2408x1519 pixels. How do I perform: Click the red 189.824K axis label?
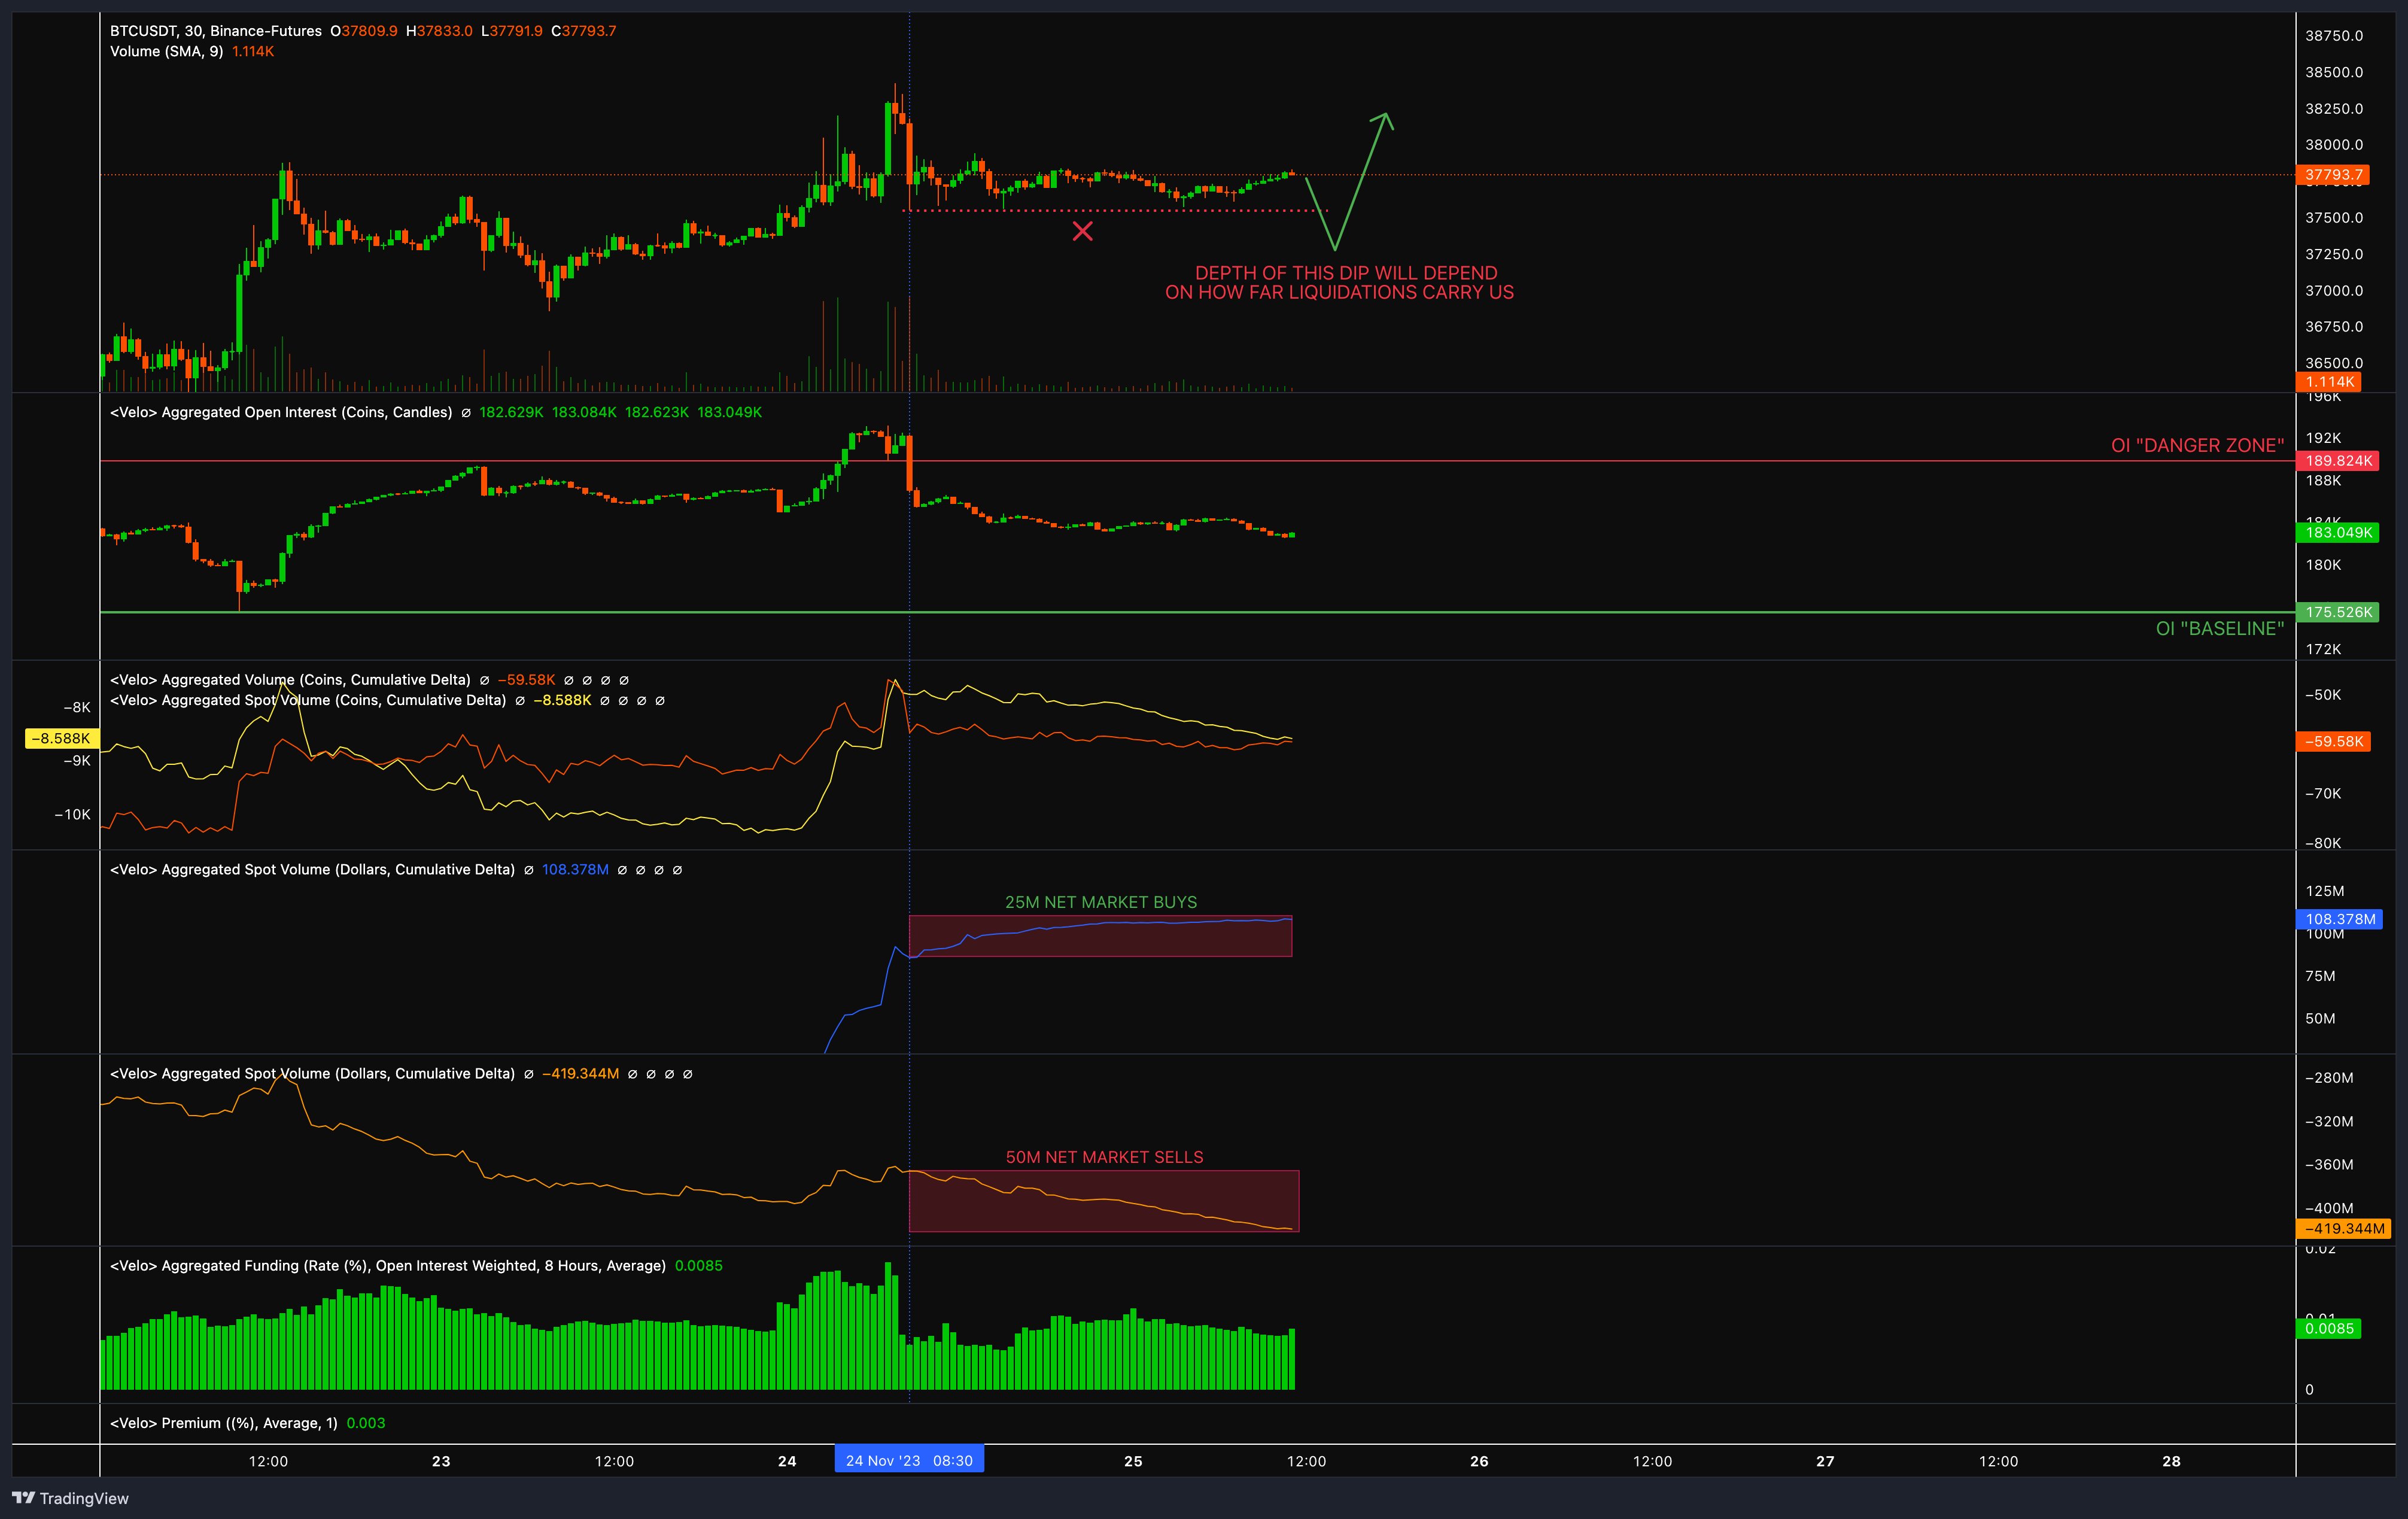(2338, 461)
